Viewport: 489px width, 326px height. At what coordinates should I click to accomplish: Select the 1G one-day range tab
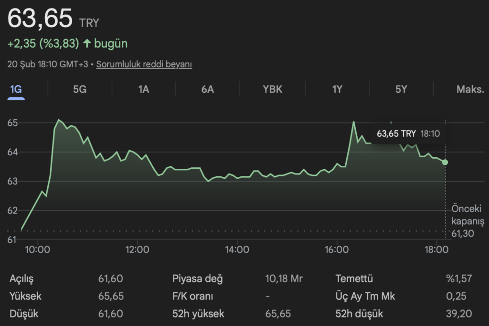(16, 89)
